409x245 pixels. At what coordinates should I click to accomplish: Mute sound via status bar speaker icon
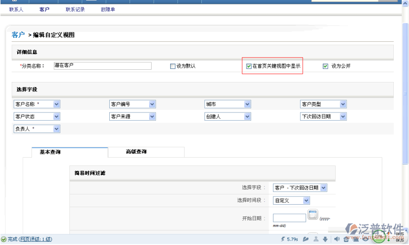pos(337,239)
